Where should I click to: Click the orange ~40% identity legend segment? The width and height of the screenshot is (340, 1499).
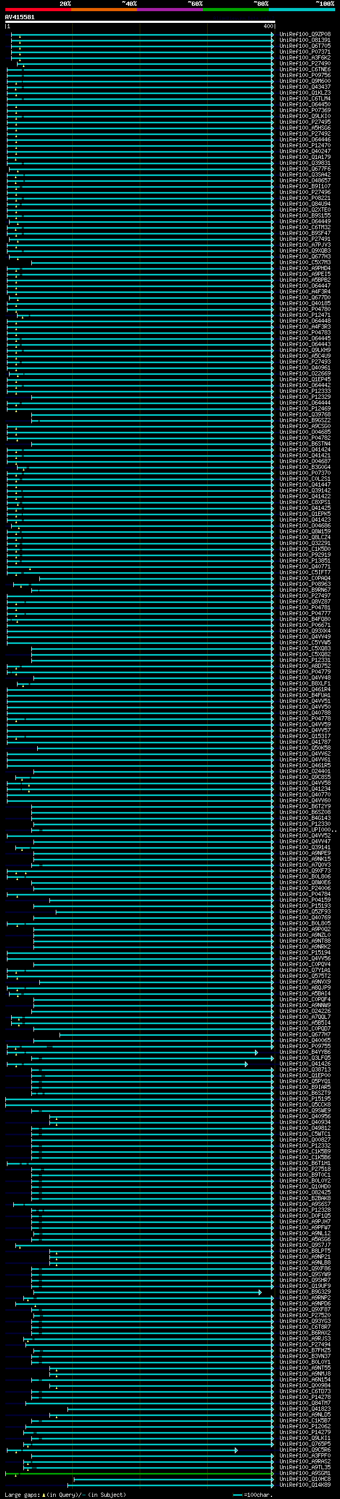click(104, 10)
